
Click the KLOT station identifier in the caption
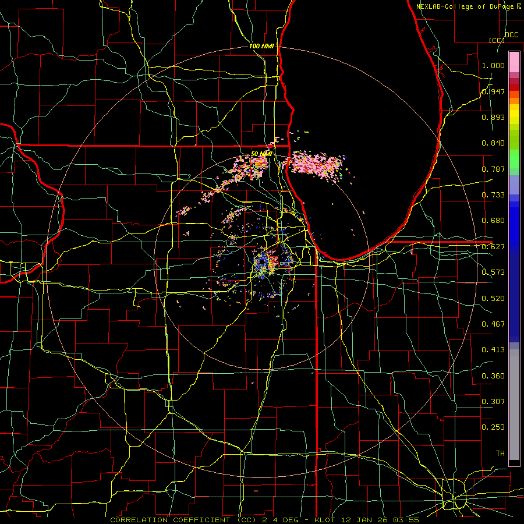[x=326, y=520]
